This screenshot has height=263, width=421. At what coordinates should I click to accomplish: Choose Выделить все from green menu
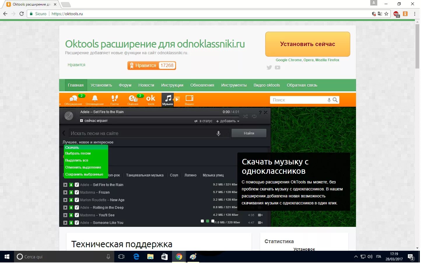point(77,161)
